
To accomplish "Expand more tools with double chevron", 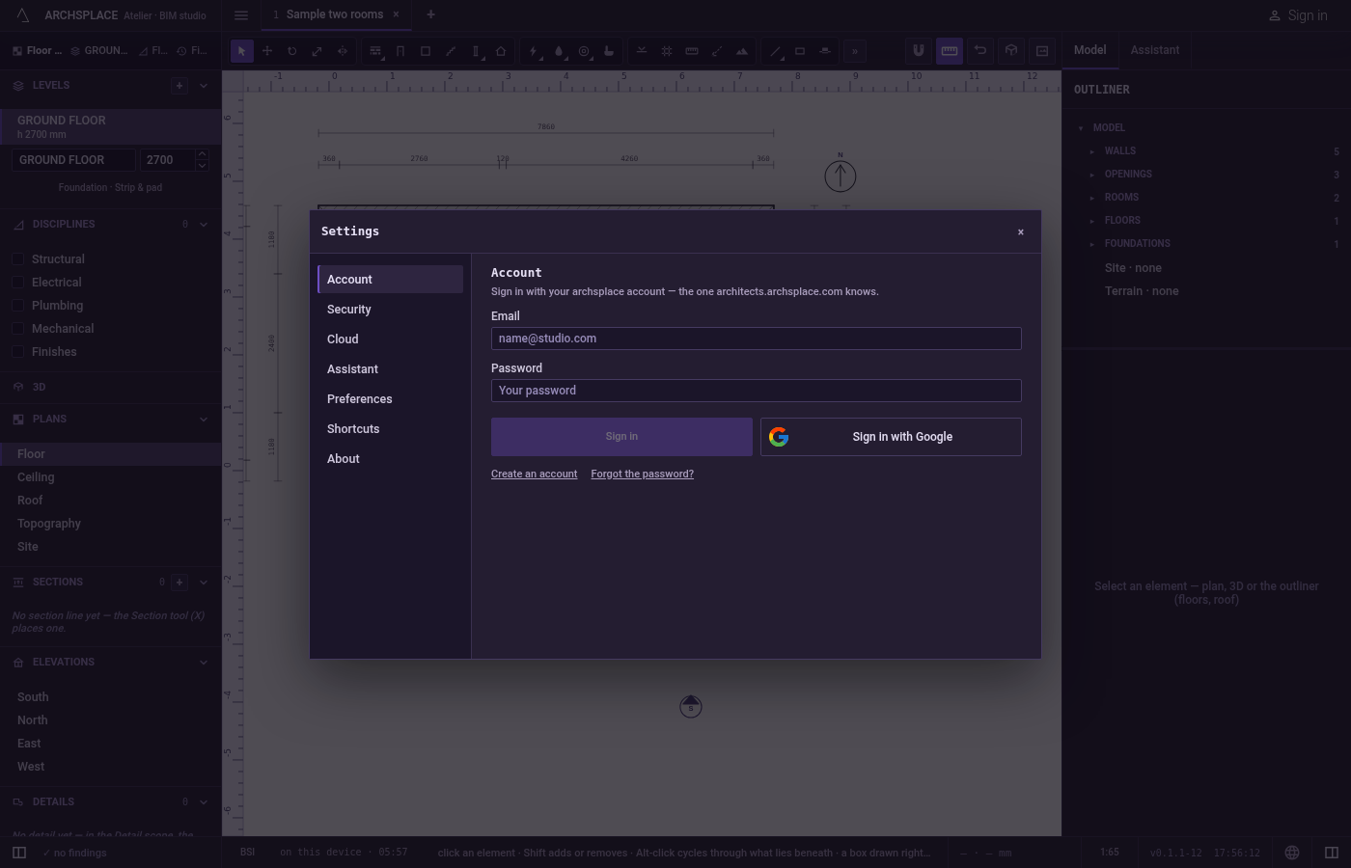I will tap(855, 51).
